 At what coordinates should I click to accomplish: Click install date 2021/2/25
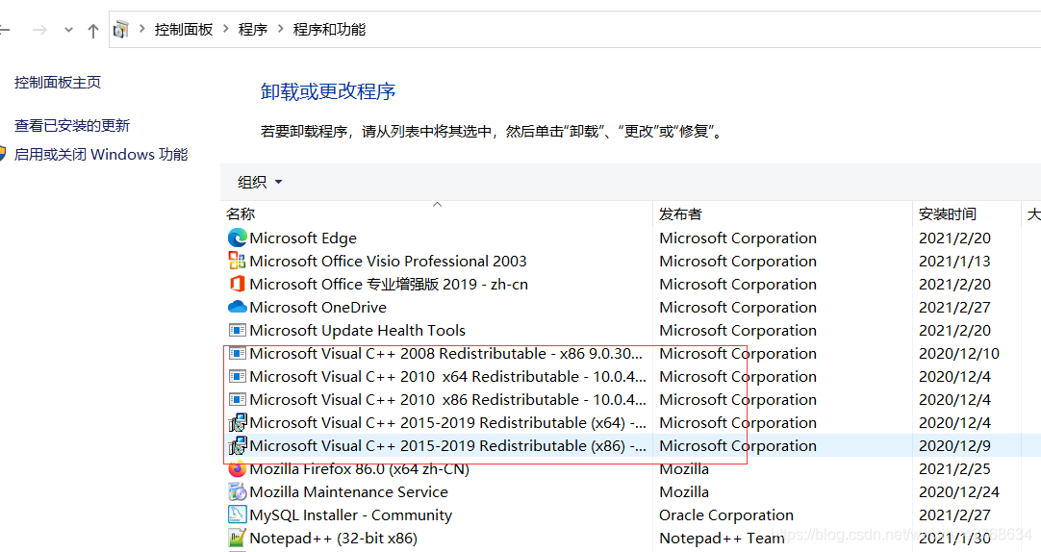[954, 469]
